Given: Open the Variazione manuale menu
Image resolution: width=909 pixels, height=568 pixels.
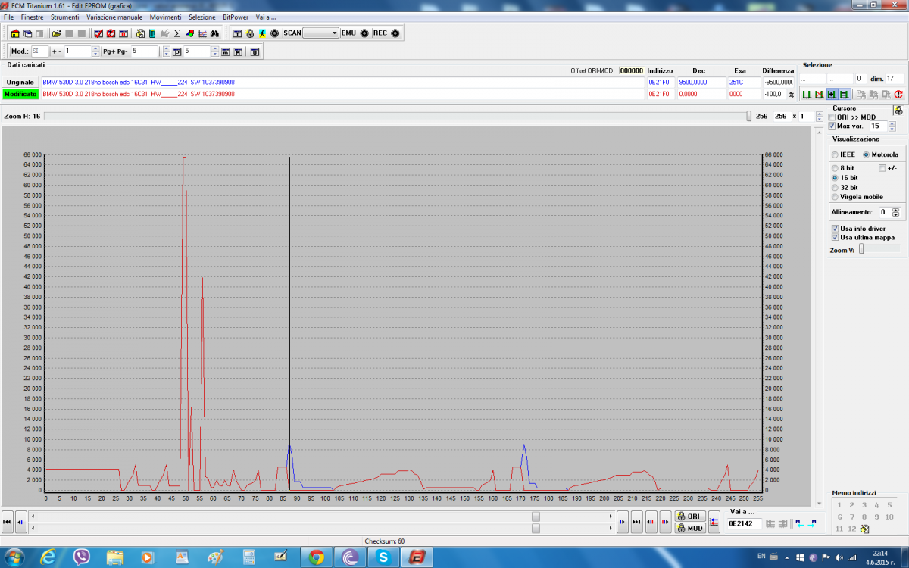Looking at the screenshot, I should pyautogui.click(x=114, y=17).
